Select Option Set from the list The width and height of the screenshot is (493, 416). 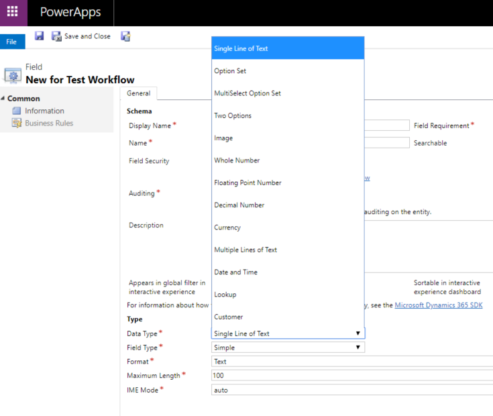(288, 70)
